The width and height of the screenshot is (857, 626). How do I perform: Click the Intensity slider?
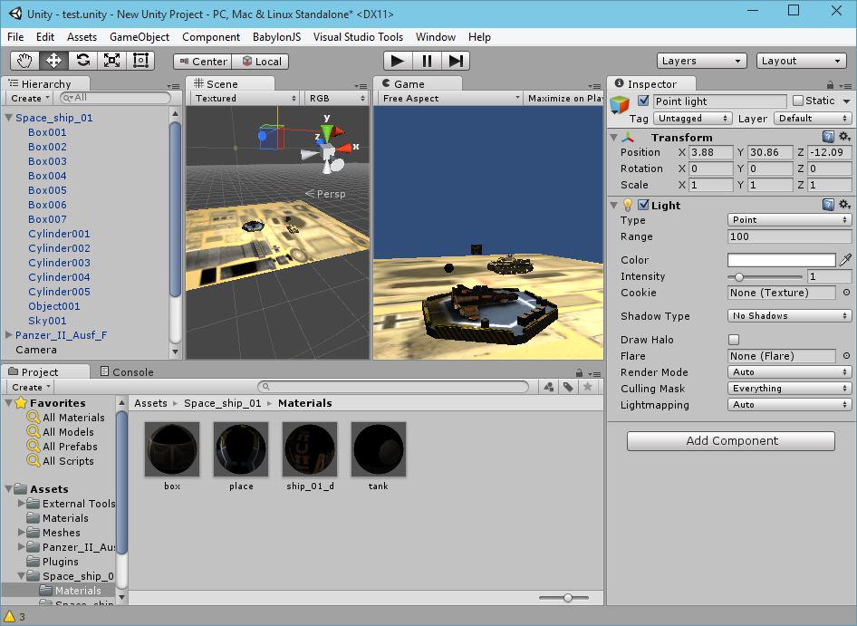(x=765, y=276)
